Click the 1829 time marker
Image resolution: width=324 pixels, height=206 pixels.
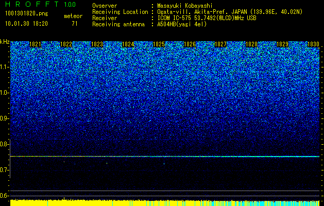click(283, 44)
